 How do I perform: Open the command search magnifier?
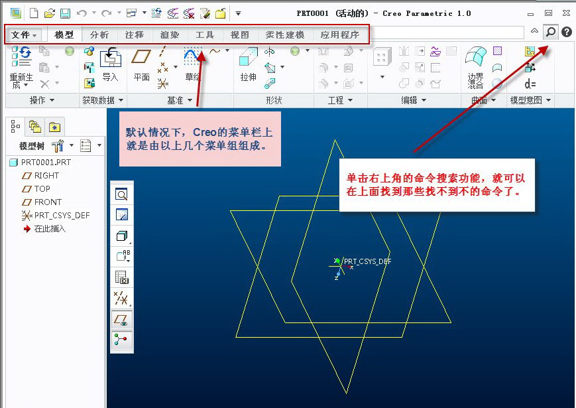click(550, 32)
